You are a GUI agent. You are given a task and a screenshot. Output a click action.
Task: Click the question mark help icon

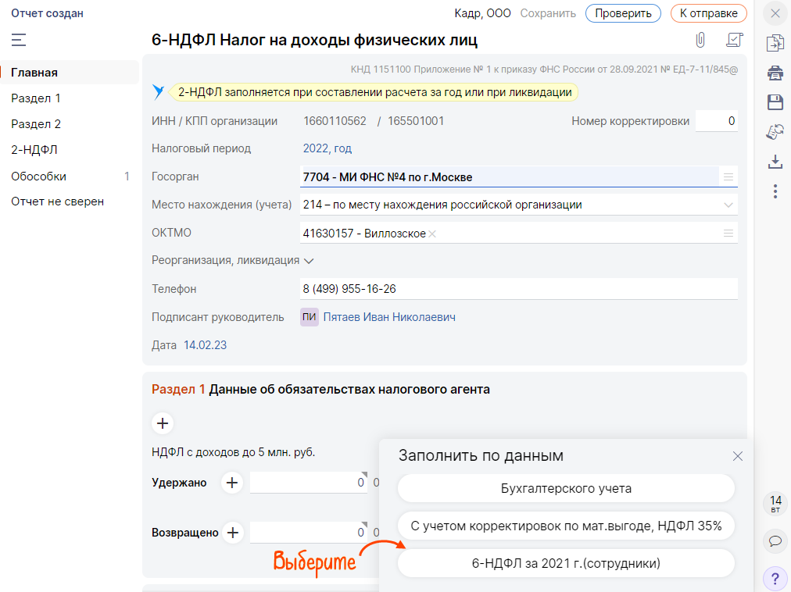click(x=775, y=578)
